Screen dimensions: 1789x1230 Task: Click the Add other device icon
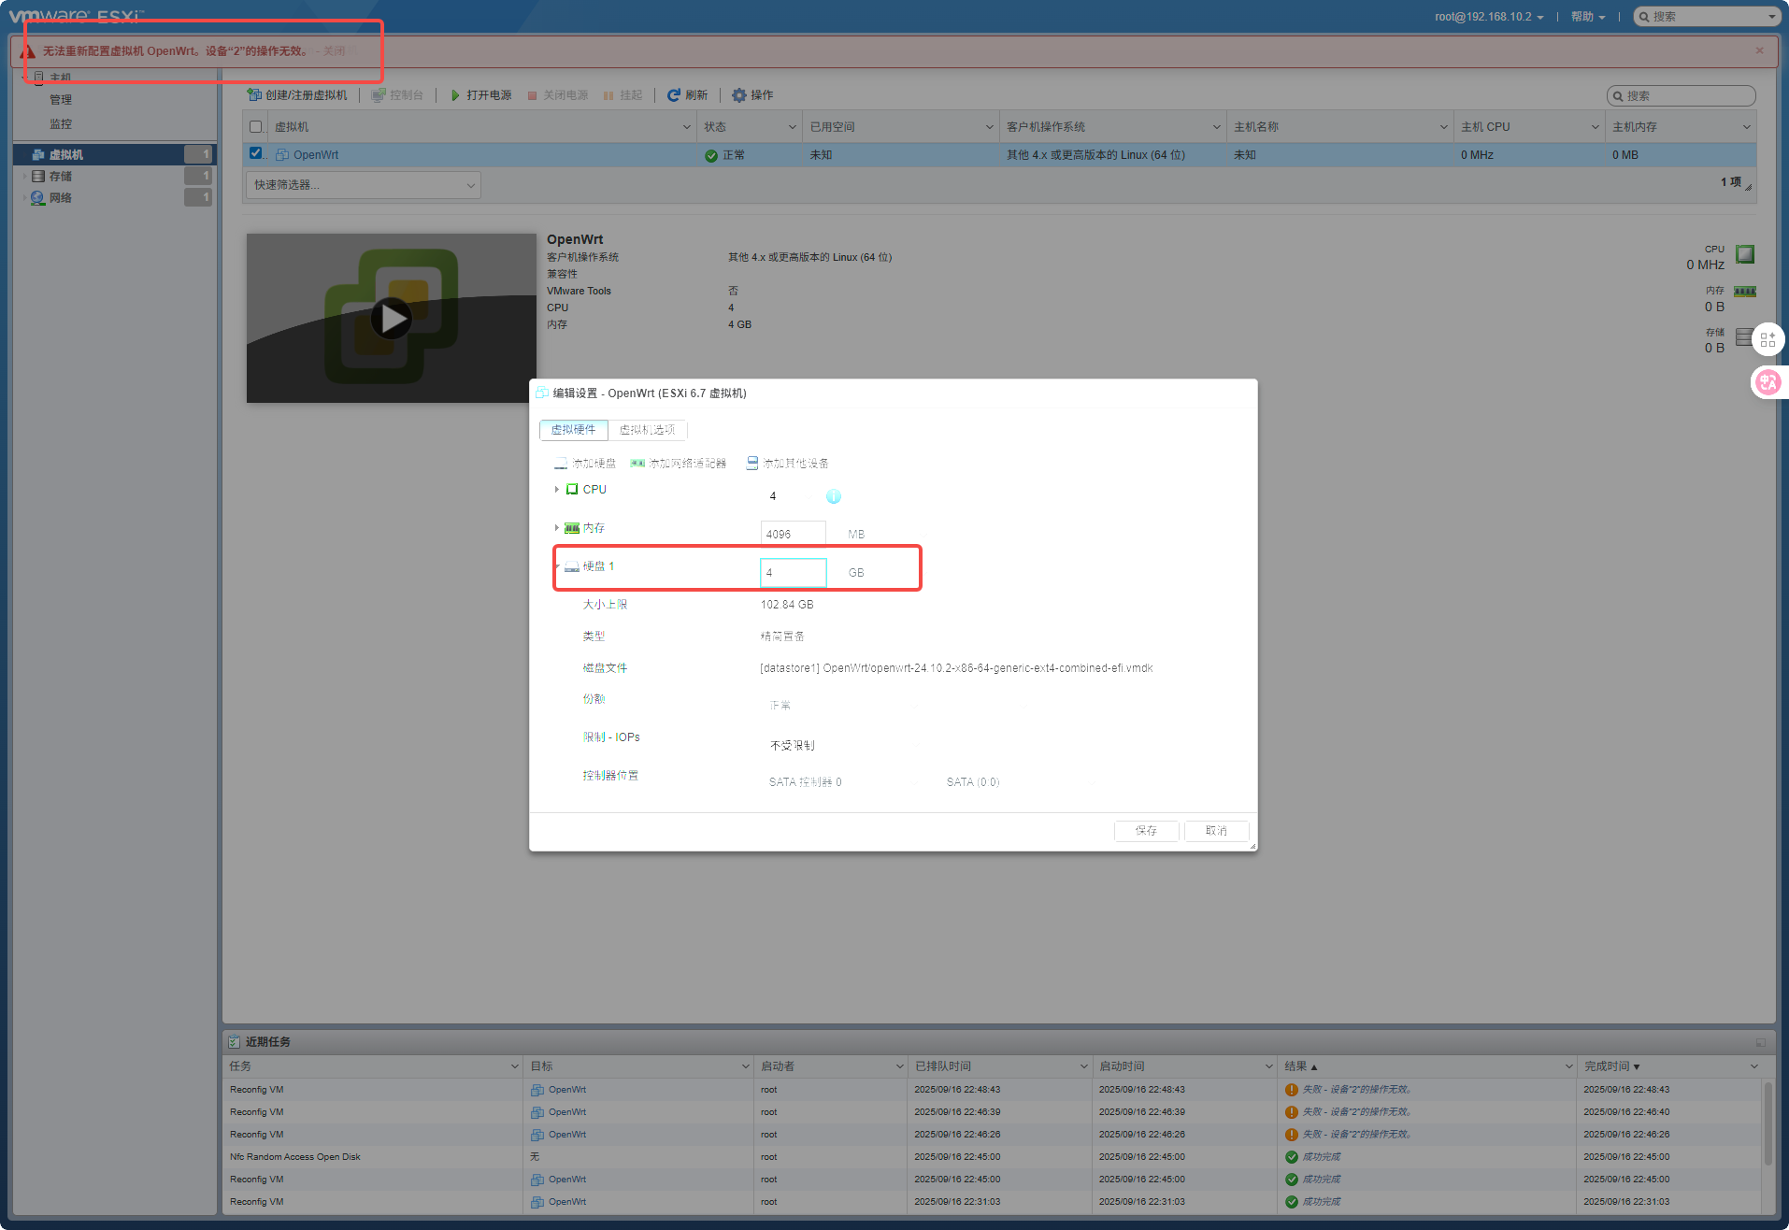pyautogui.click(x=752, y=464)
